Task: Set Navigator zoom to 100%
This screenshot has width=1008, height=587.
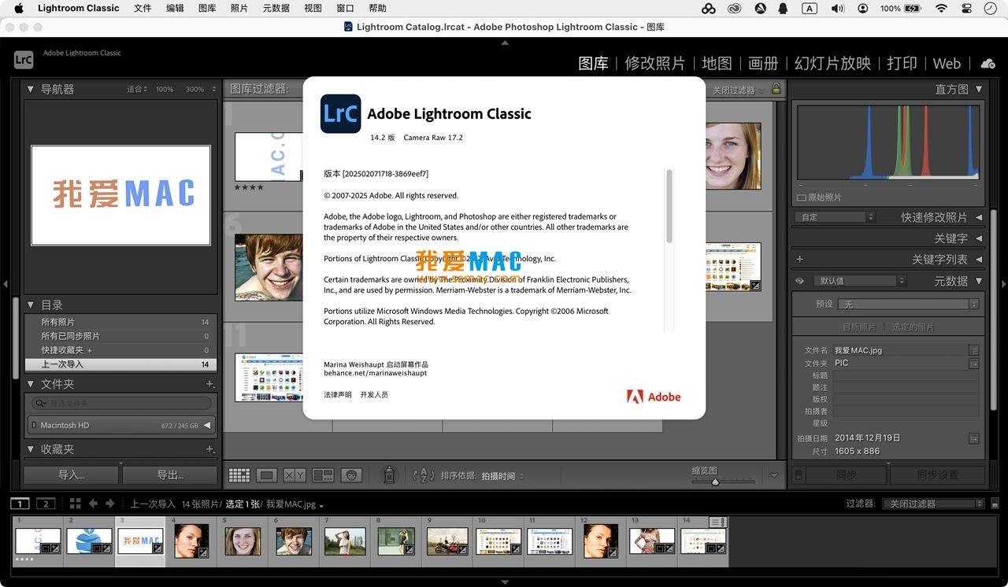Action: (x=165, y=89)
